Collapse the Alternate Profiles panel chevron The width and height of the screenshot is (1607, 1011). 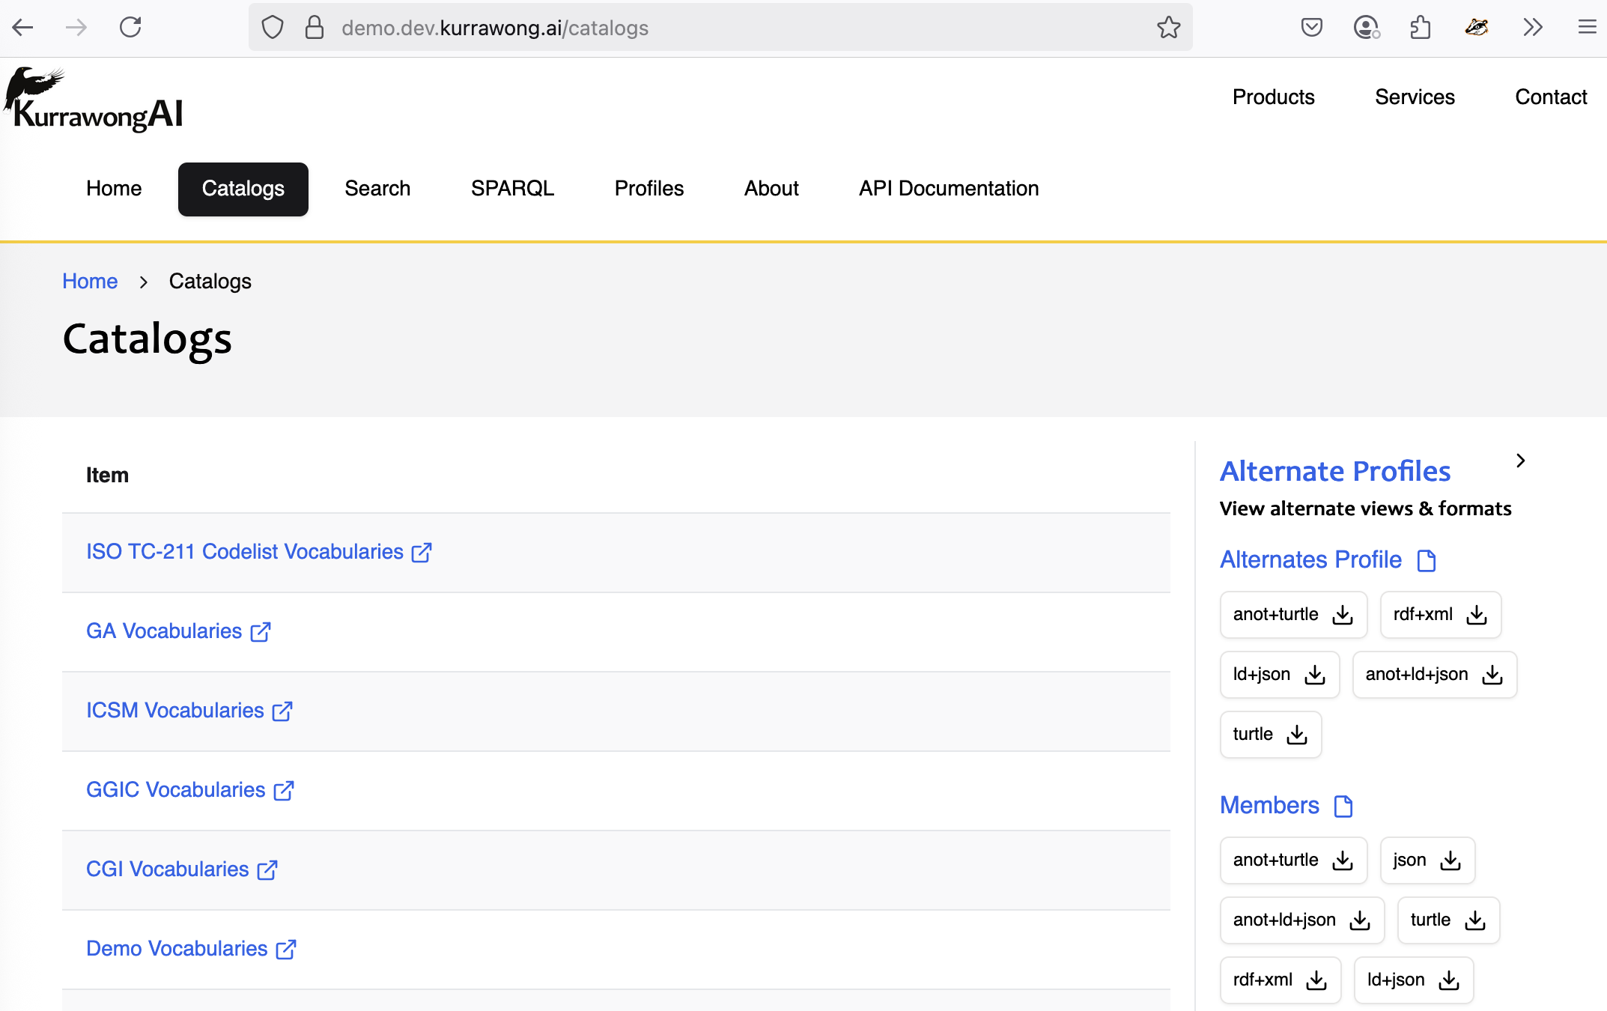tap(1520, 461)
